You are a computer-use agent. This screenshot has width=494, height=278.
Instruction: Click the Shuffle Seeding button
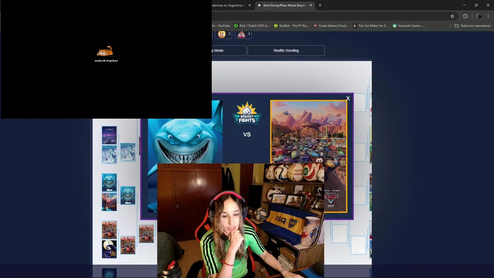tap(286, 51)
